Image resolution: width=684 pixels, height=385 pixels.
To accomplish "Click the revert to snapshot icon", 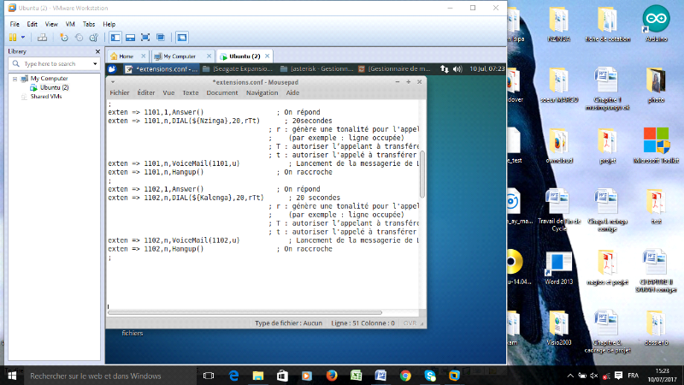I will click(x=78, y=38).
